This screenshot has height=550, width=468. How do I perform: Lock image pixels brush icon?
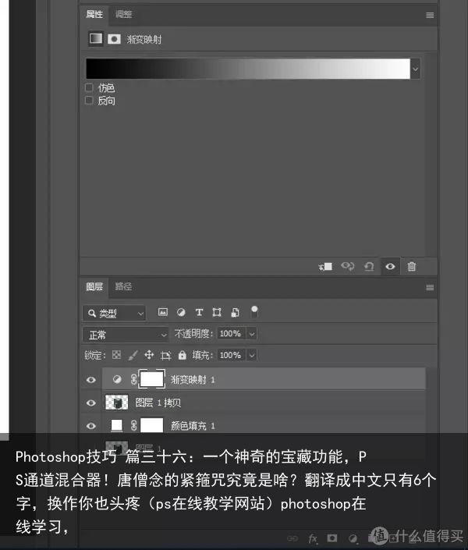pos(133,355)
